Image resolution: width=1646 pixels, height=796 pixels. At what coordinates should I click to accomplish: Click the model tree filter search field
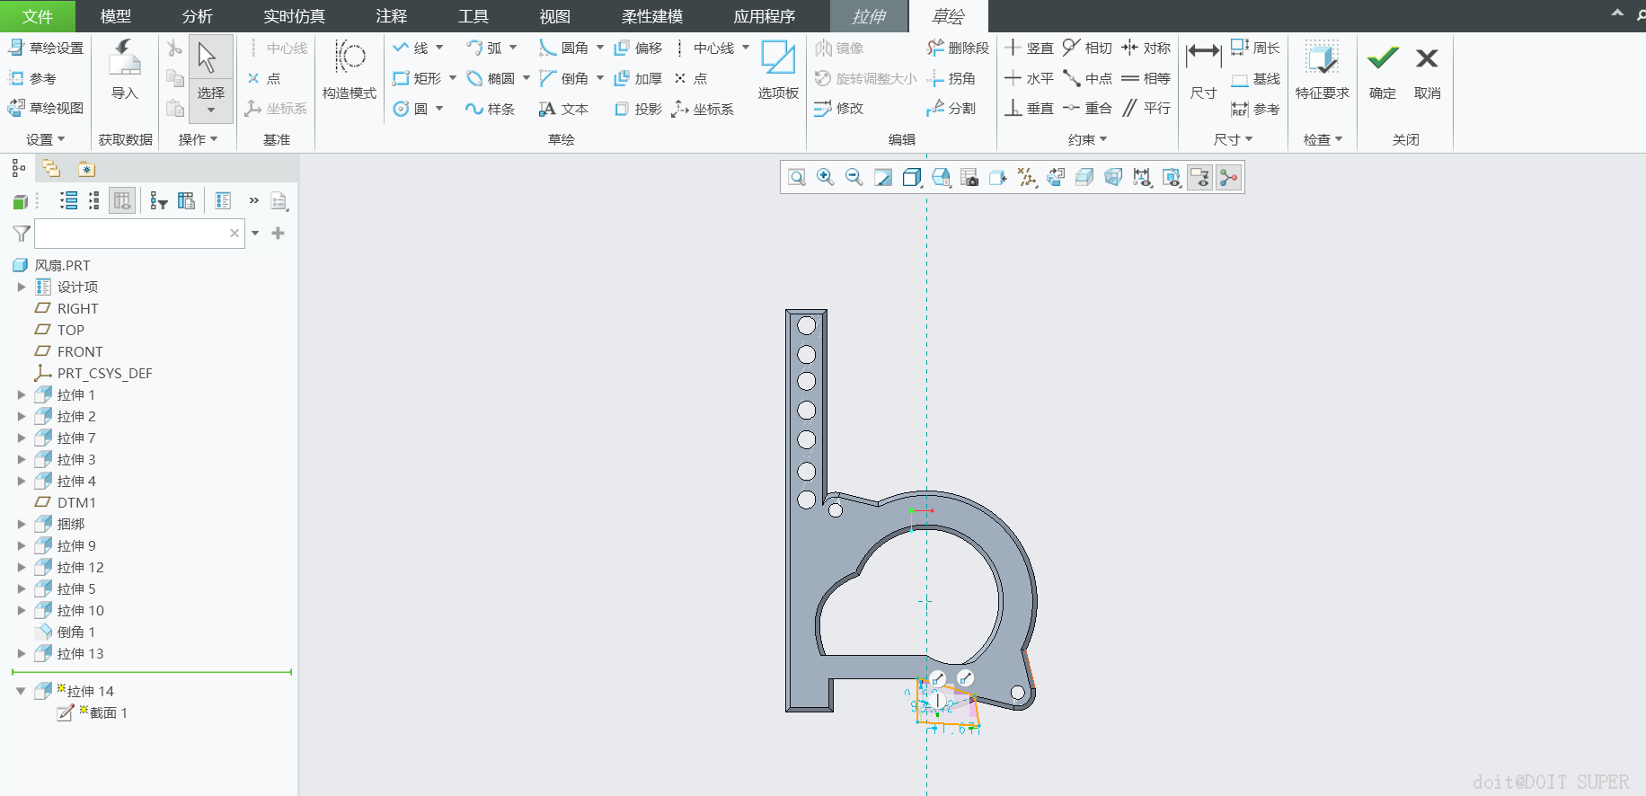132,234
